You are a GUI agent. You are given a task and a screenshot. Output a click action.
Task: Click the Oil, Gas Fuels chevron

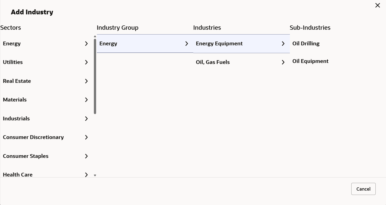[283, 62]
